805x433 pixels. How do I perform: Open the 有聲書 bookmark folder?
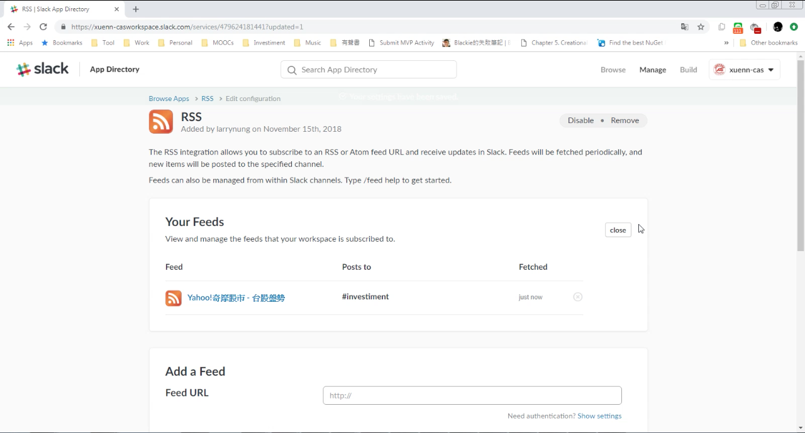tap(345, 43)
